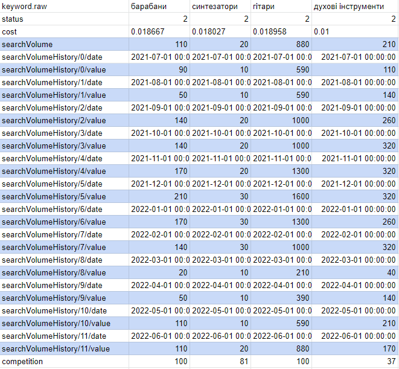
Task: Click competition value 37 in last column
Action: pyautogui.click(x=355, y=361)
